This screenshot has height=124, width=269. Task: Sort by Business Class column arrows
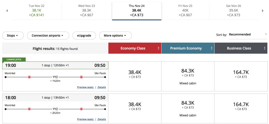point(264,48)
